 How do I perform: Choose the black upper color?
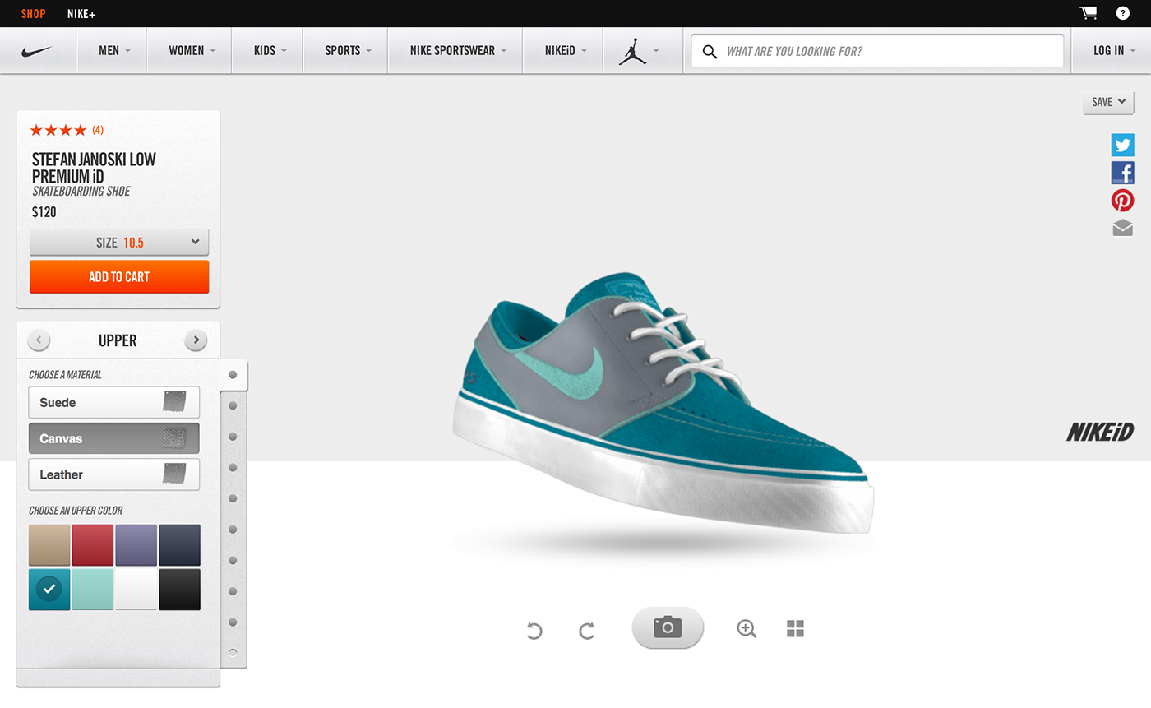pos(179,590)
